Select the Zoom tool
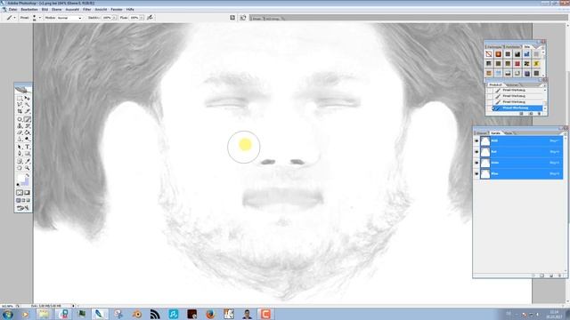The image size is (570, 320). pos(28,168)
